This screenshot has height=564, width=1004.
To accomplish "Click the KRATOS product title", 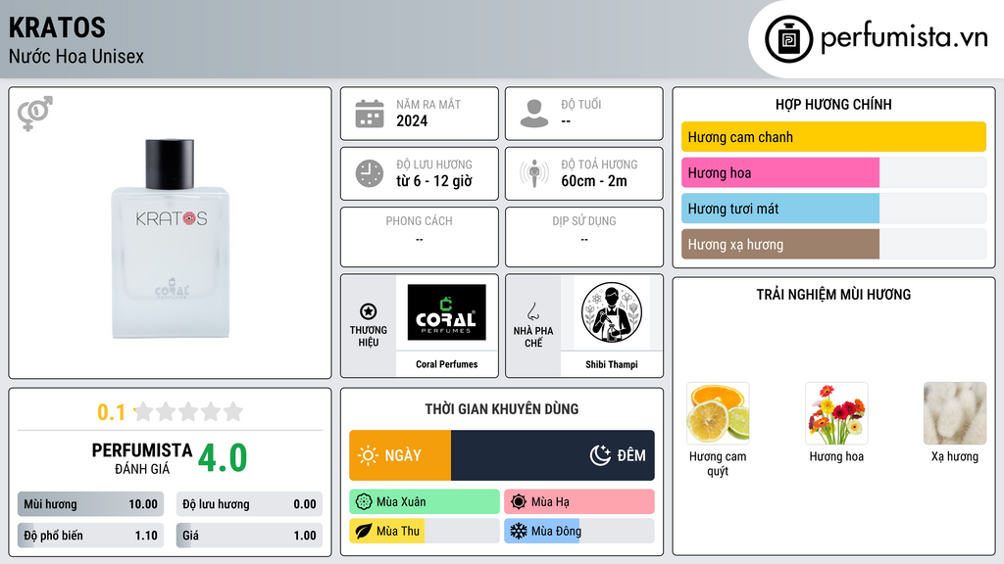I will pyautogui.click(x=57, y=27).
